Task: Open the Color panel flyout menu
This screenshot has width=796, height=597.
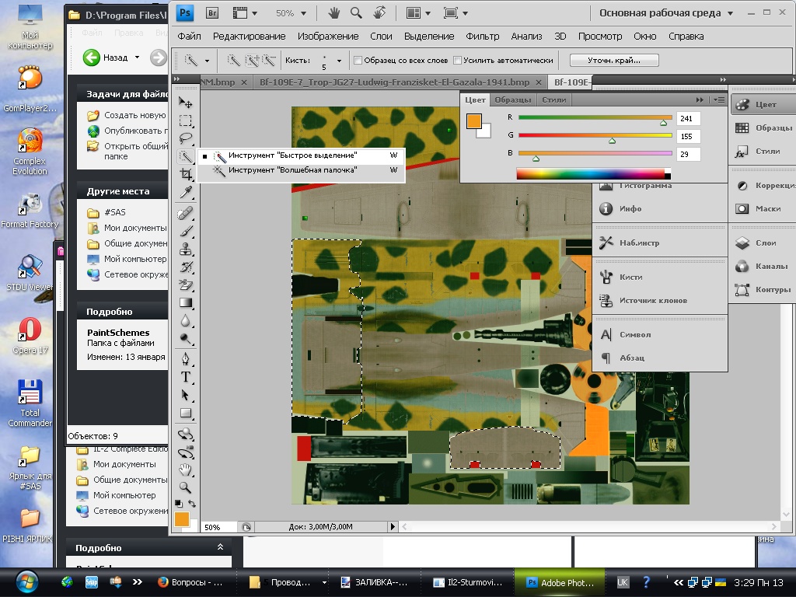Action: point(720,99)
